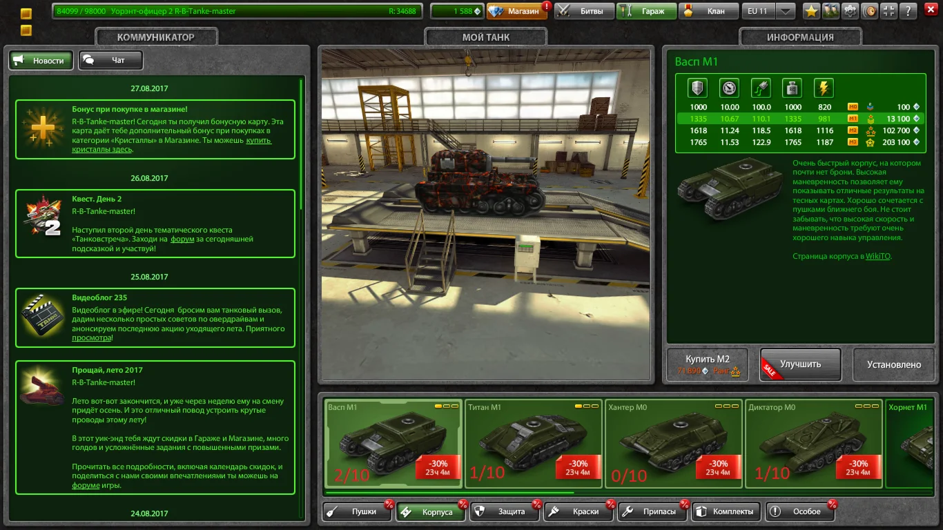
Task: Open help with the question mark icon
Action: coord(910,11)
